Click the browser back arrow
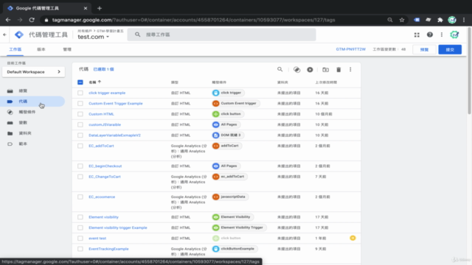472x265 pixels. click(8, 20)
